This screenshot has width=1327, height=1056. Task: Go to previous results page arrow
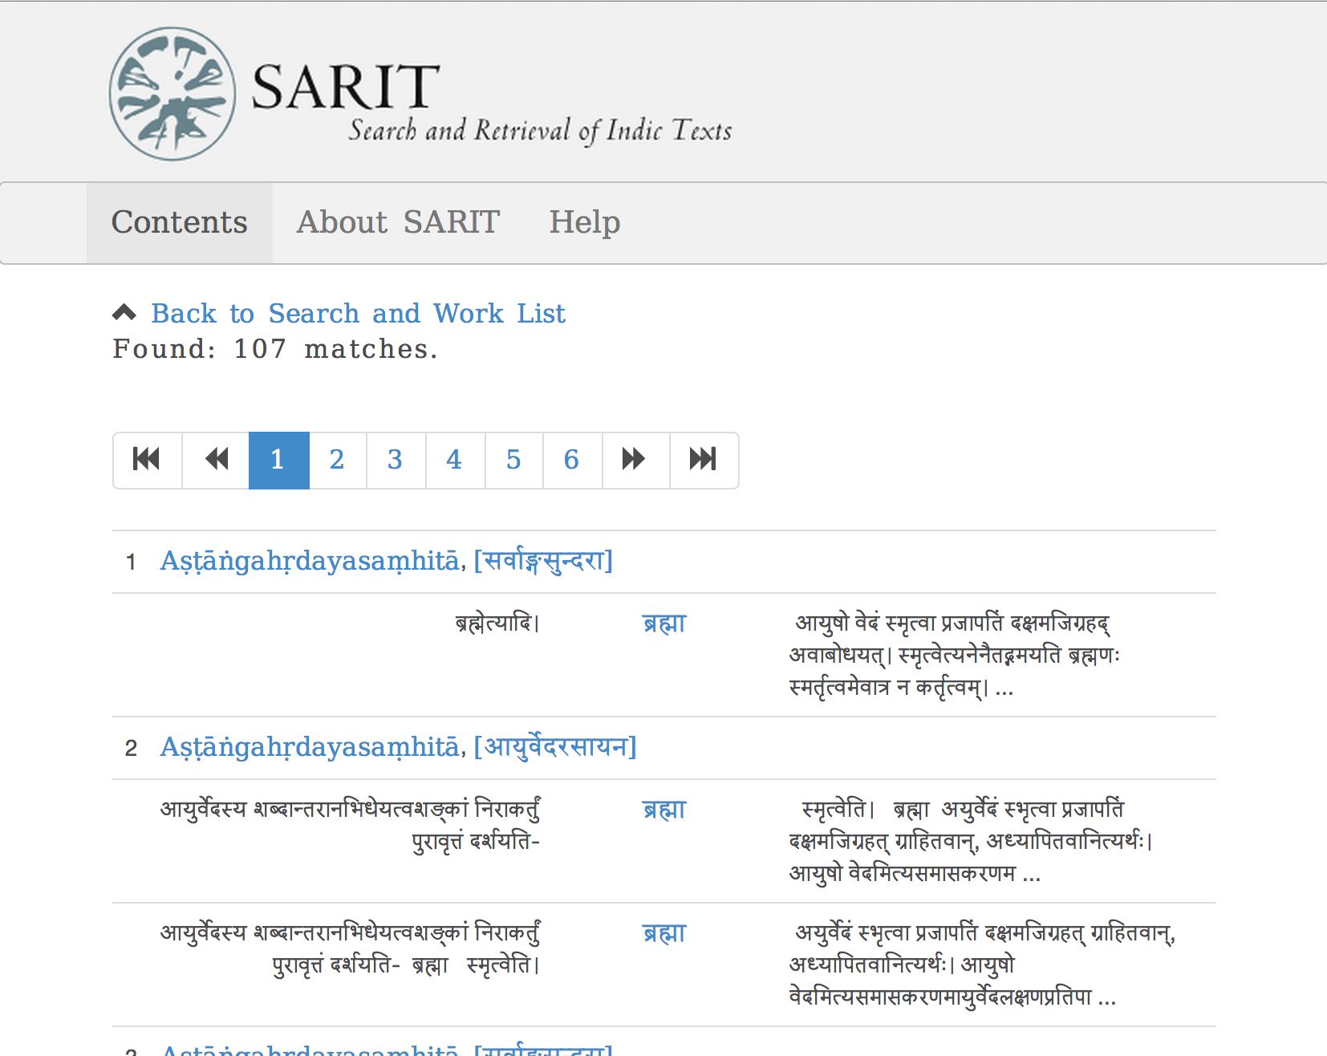point(216,460)
